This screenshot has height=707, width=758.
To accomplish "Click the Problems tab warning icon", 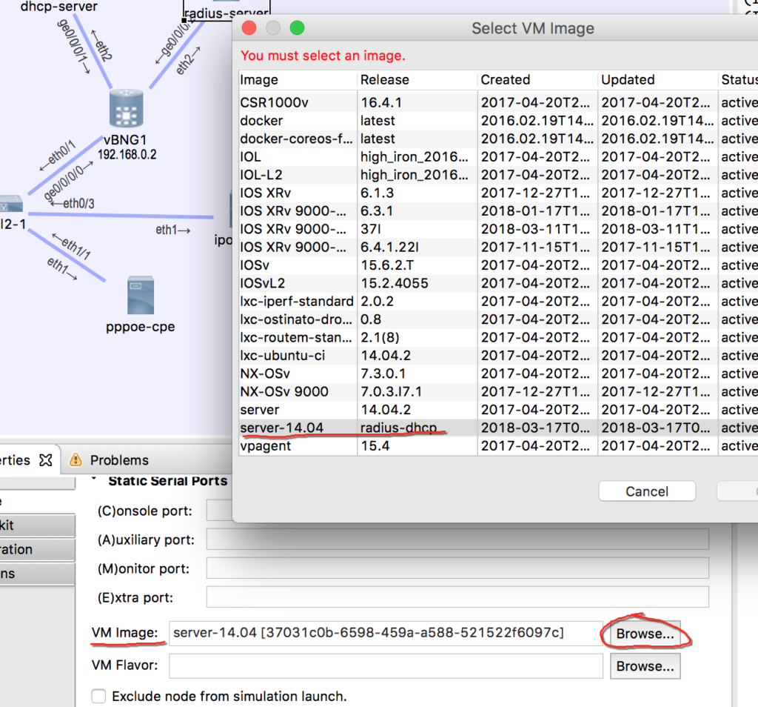I will 76,459.
